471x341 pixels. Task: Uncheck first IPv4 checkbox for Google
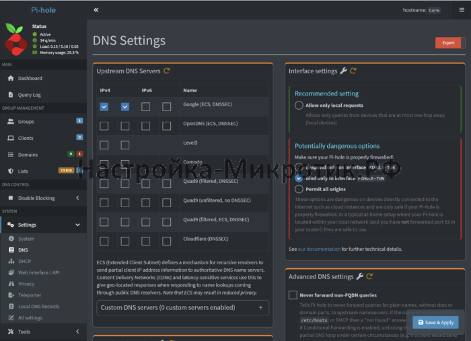tap(104, 106)
